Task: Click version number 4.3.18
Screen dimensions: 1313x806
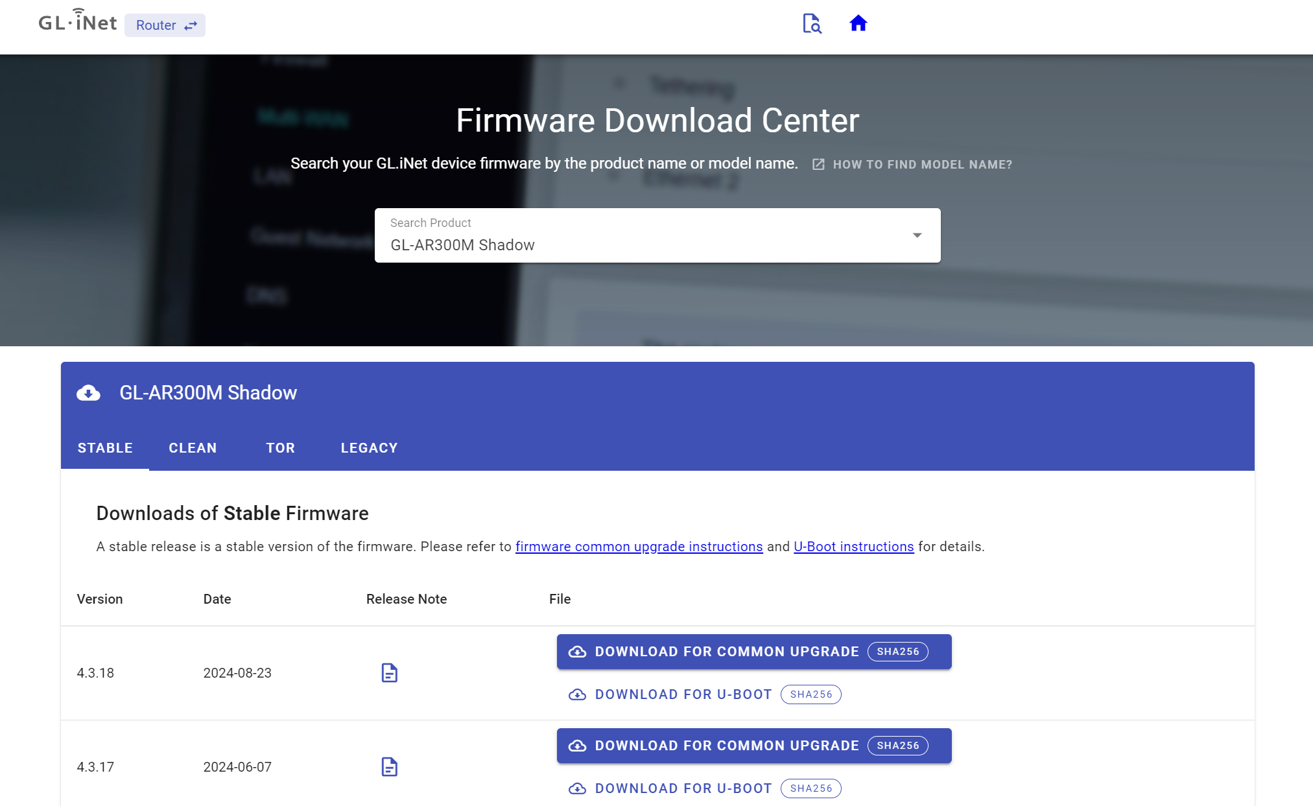Action: 95,673
